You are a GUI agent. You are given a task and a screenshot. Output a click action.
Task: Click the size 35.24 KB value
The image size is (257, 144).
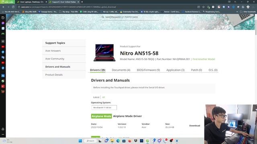point(169,127)
